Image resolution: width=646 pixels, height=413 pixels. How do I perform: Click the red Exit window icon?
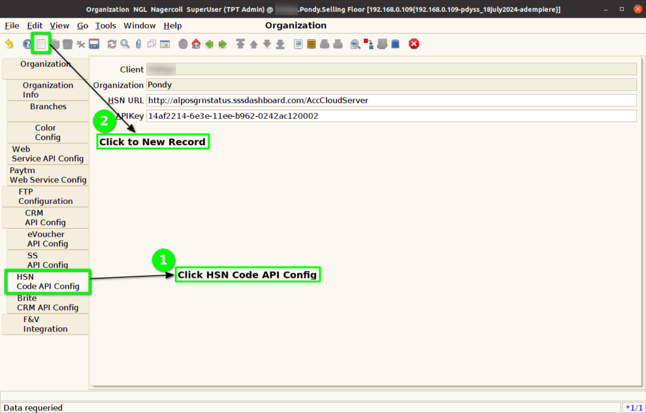pos(414,44)
